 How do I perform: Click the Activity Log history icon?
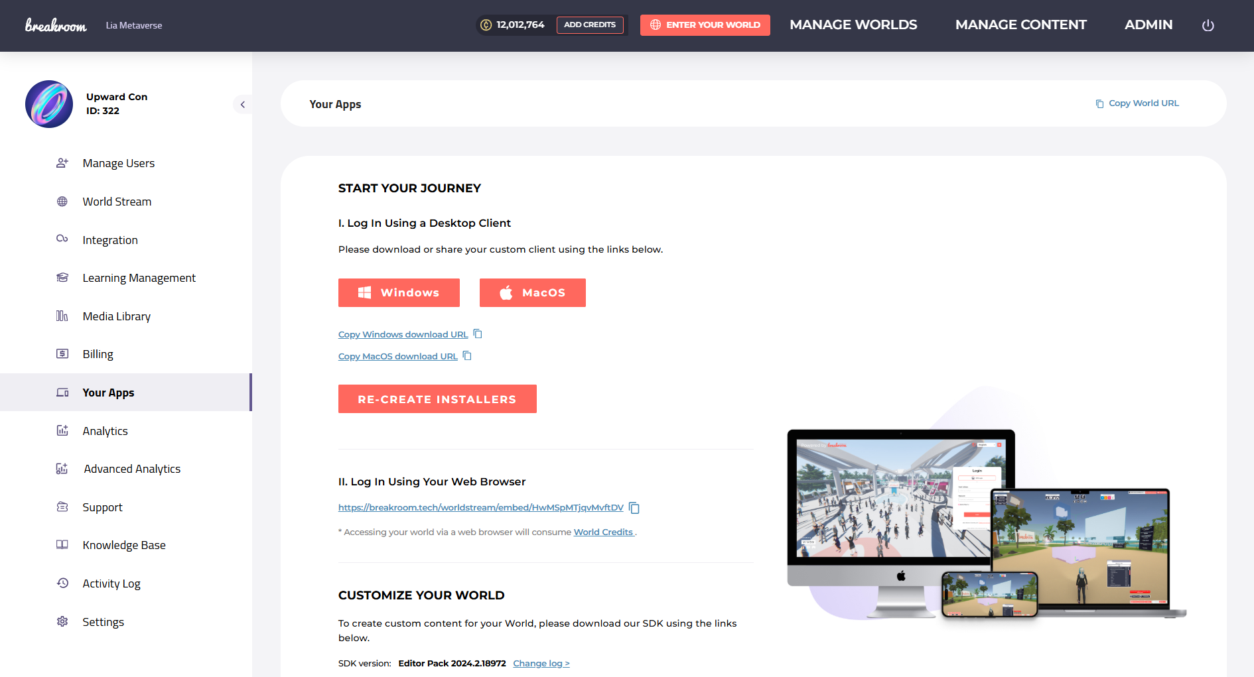pyautogui.click(x=62, y=583)
